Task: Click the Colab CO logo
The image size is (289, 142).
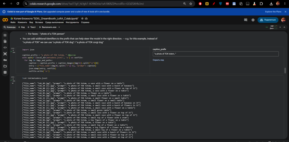Action: (5, 20)
